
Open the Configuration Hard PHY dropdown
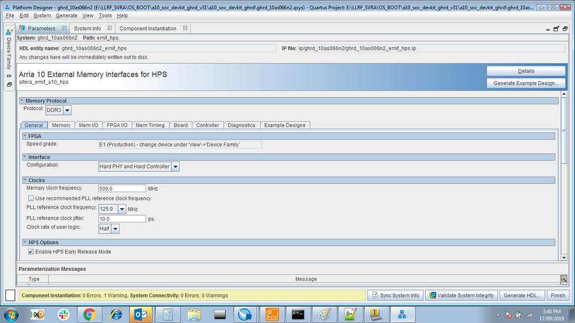[176, 167]
